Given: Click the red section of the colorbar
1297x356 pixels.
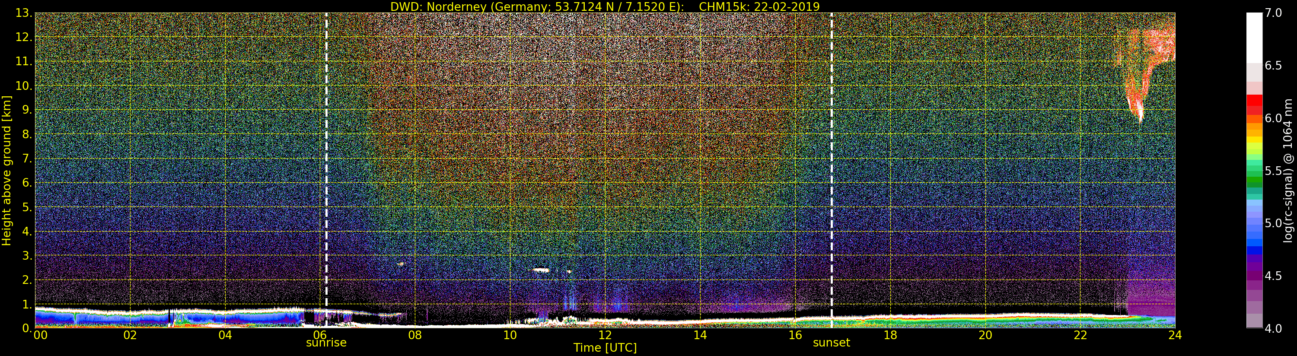Looking at the screenshot, I should tap(1254, 105).
